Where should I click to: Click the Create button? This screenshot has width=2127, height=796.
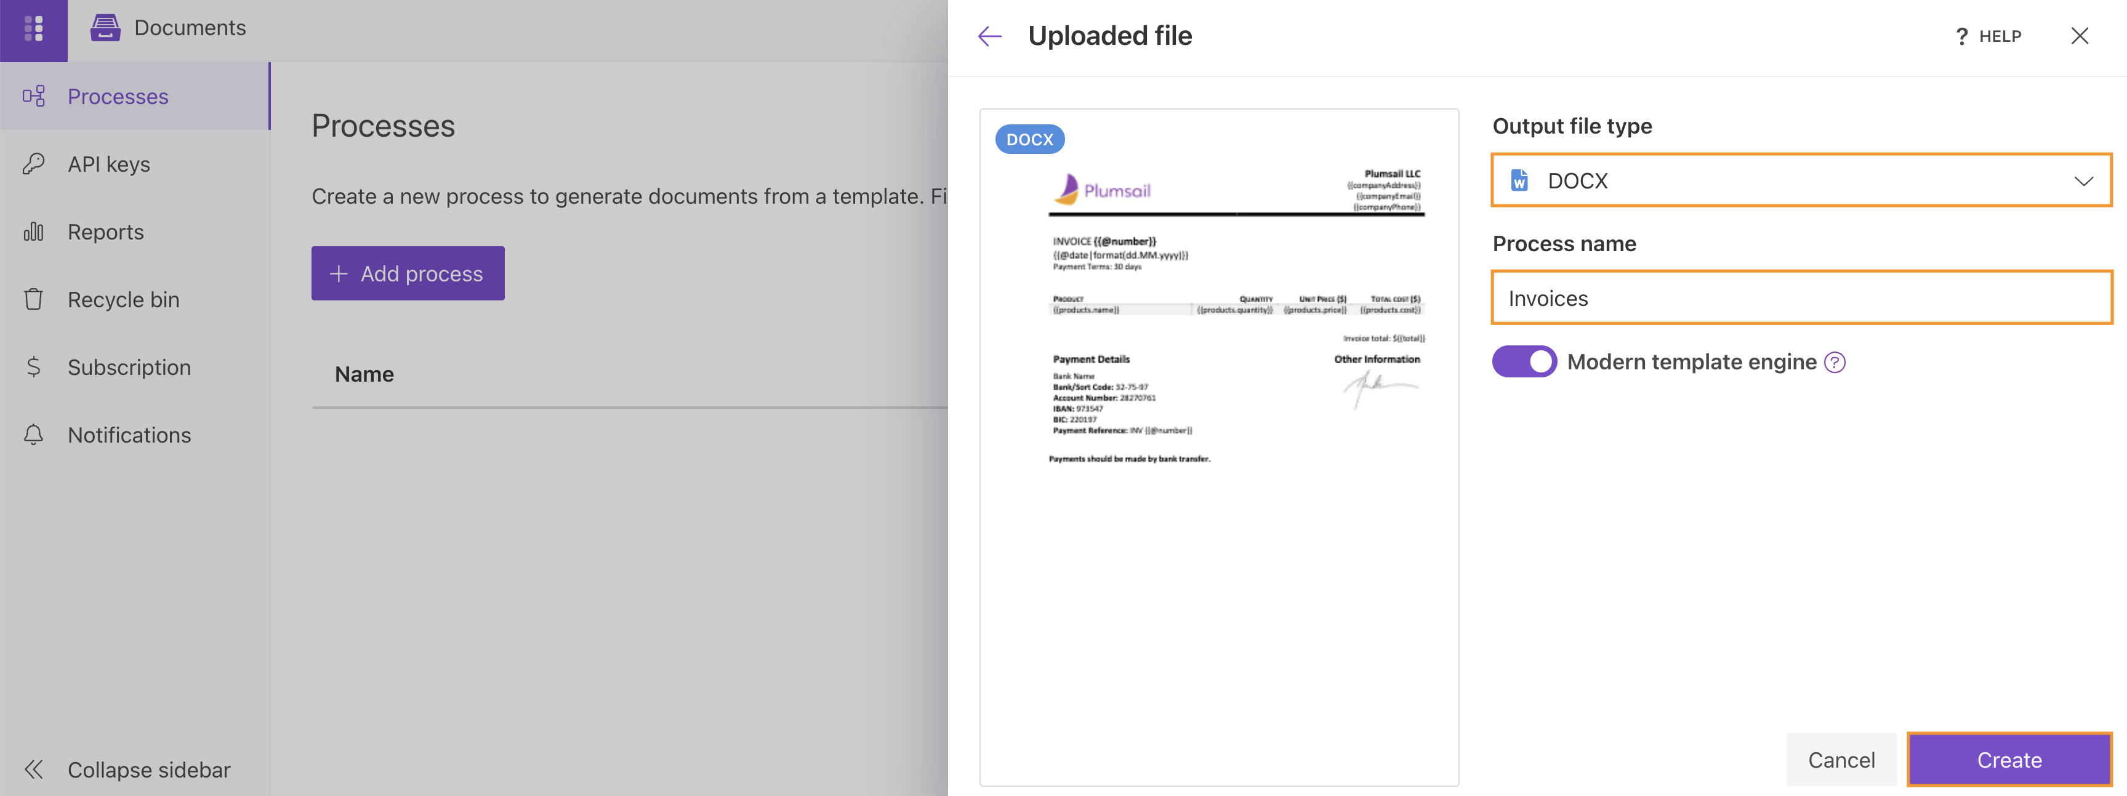pos(2009,760)
